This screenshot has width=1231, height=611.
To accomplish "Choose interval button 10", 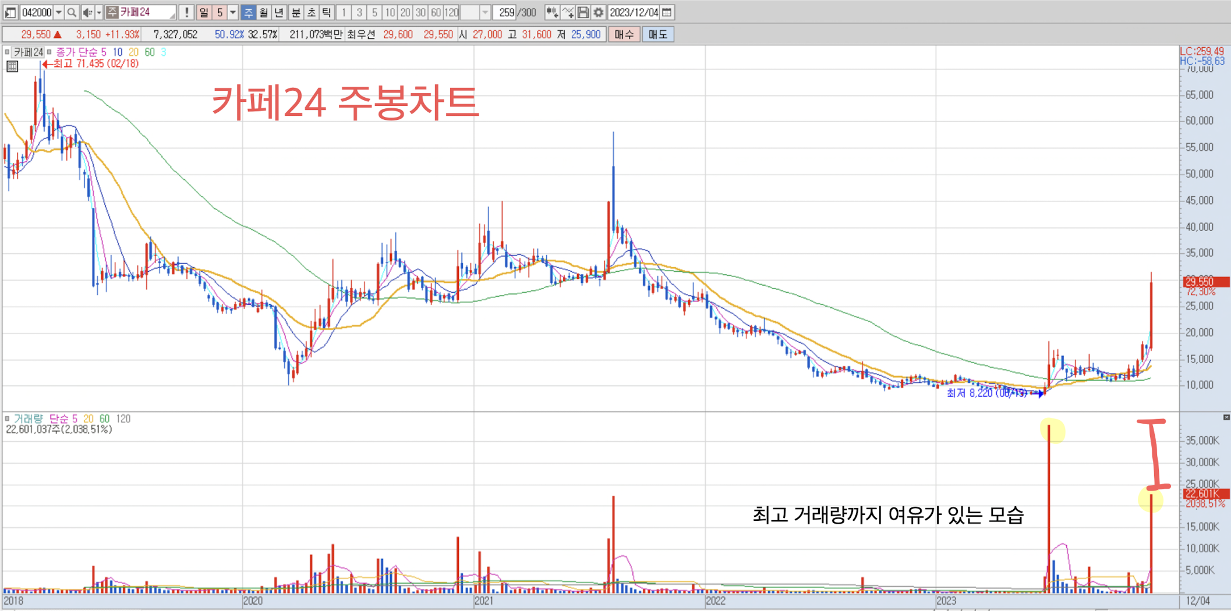I will [x=390, y=12].
